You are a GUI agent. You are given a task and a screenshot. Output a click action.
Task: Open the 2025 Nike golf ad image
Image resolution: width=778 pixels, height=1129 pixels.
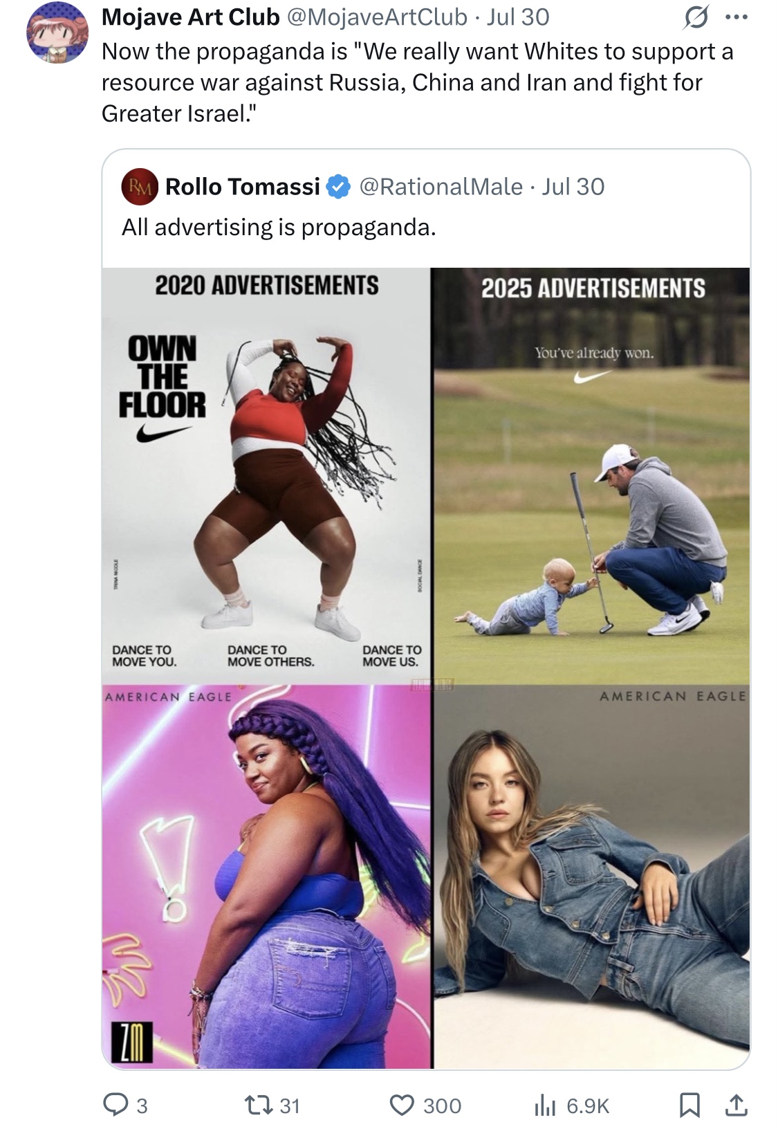pos(591,477)
